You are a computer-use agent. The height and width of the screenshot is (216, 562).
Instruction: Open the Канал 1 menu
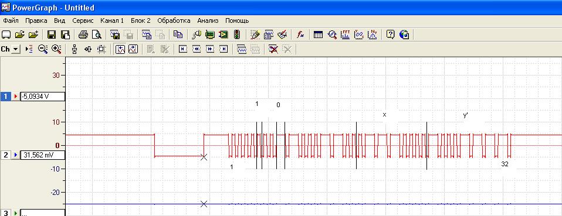point(112,20)
